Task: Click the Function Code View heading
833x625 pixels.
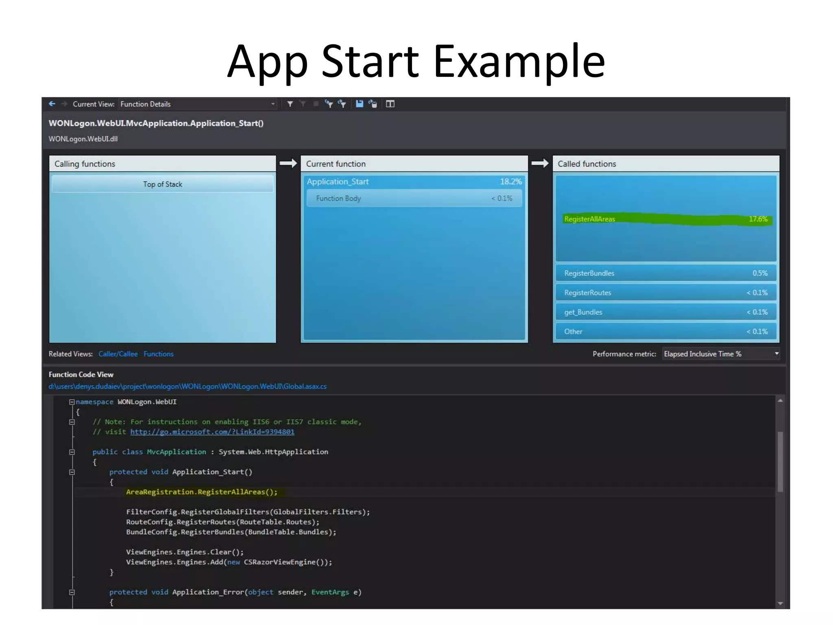Action: click(x=81, y=374)
